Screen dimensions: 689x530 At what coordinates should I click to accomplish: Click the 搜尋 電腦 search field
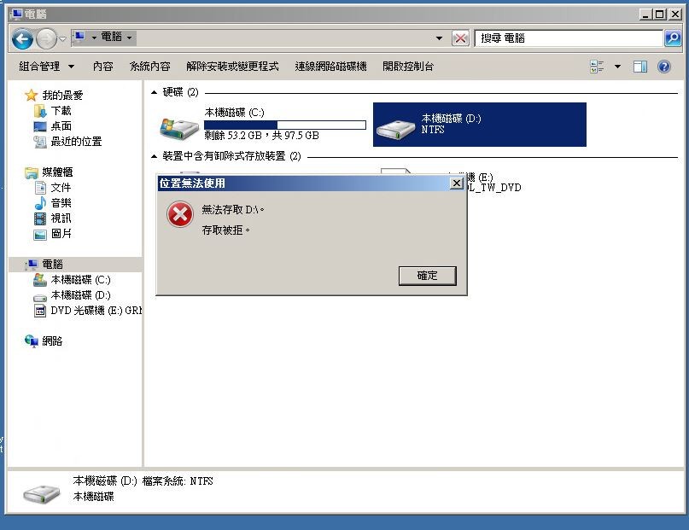(x=569, y=38)
